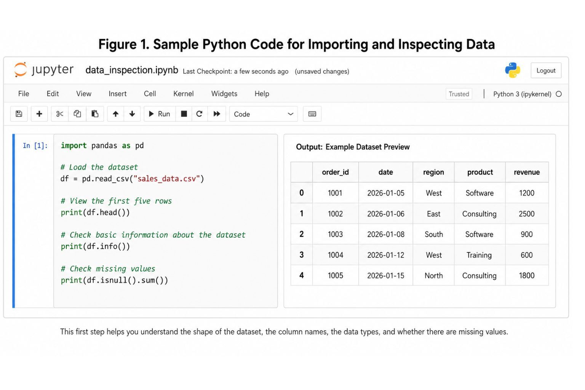585x390 pixels.
Task: Click the pd.read_csv code line
Action: tap(132, 179)
